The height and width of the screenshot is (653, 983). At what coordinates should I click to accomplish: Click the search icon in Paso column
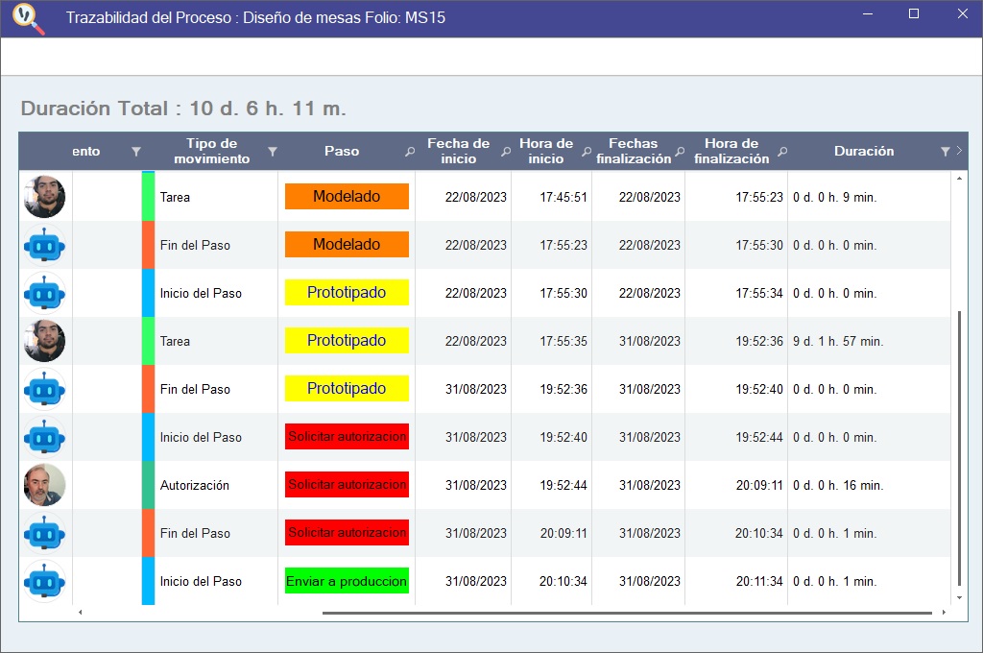(x=410, y=152)
